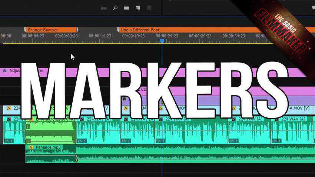Create a New Bin using folder icon
The height and width of the screenshot is (177, 315).
click(126, 8)
